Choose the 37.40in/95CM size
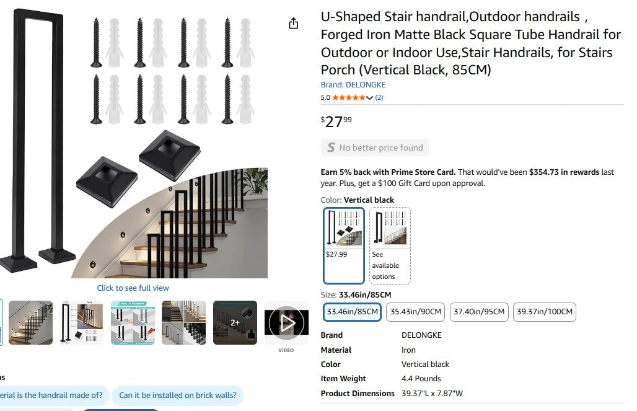Viewport: 637px width, 411px height. (479, 312)
